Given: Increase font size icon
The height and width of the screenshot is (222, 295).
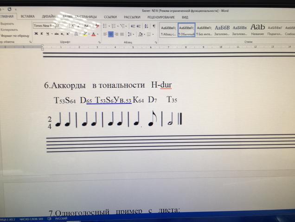Looking at the screenshot, I should pos(73,26).
